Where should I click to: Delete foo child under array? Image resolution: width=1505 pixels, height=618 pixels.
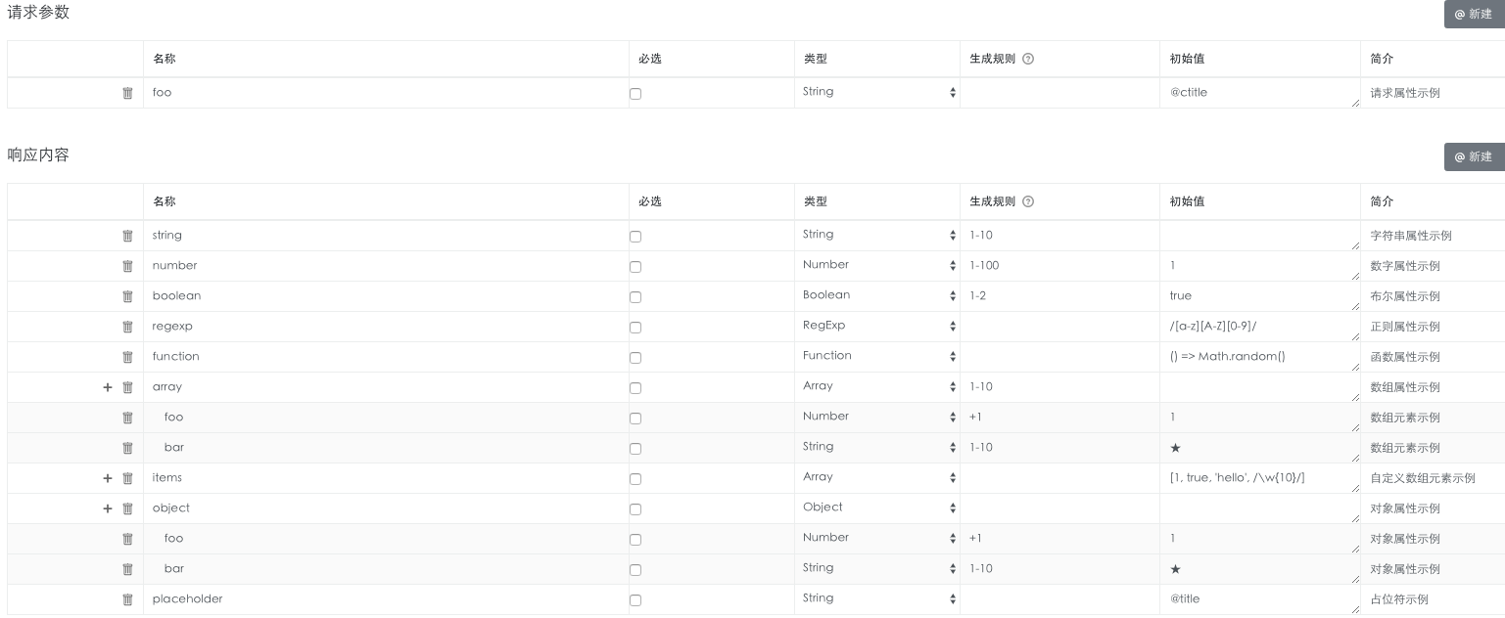pos(127,418)
